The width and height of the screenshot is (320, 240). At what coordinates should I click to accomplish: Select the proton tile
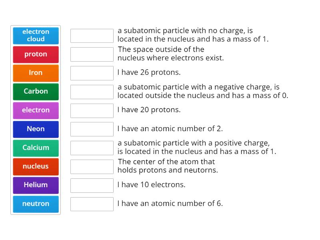(36, 54)
